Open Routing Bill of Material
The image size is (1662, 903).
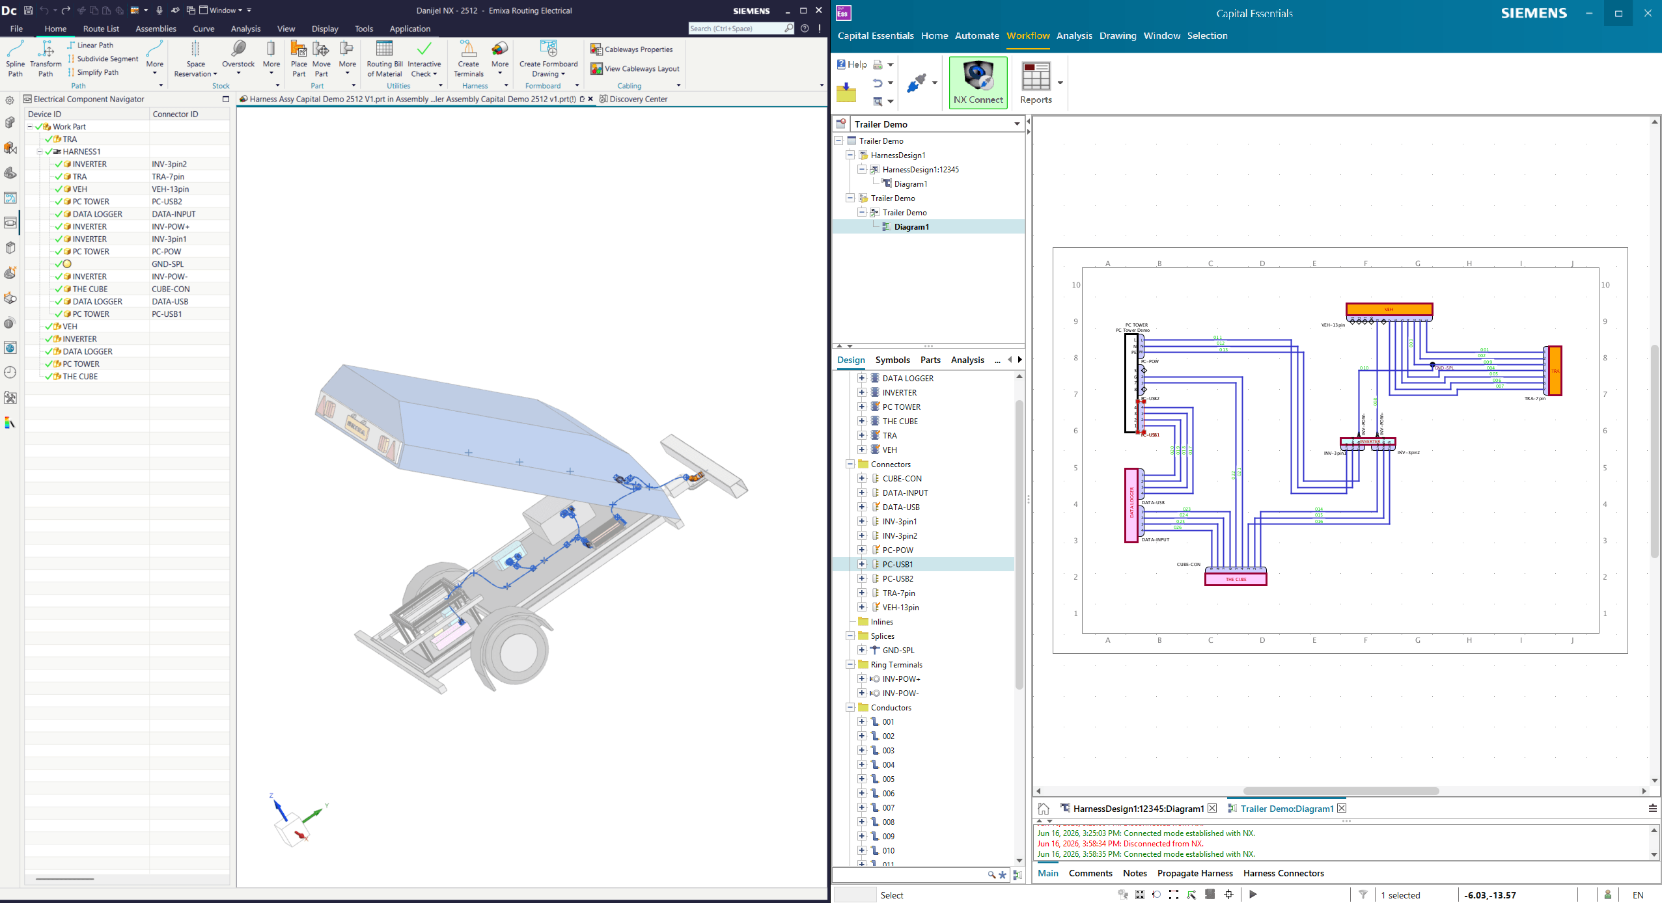tap(385, 59)
